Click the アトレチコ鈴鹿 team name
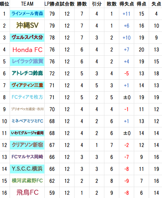Viewport: 162px width, 198px height. [x=27, y=73]
